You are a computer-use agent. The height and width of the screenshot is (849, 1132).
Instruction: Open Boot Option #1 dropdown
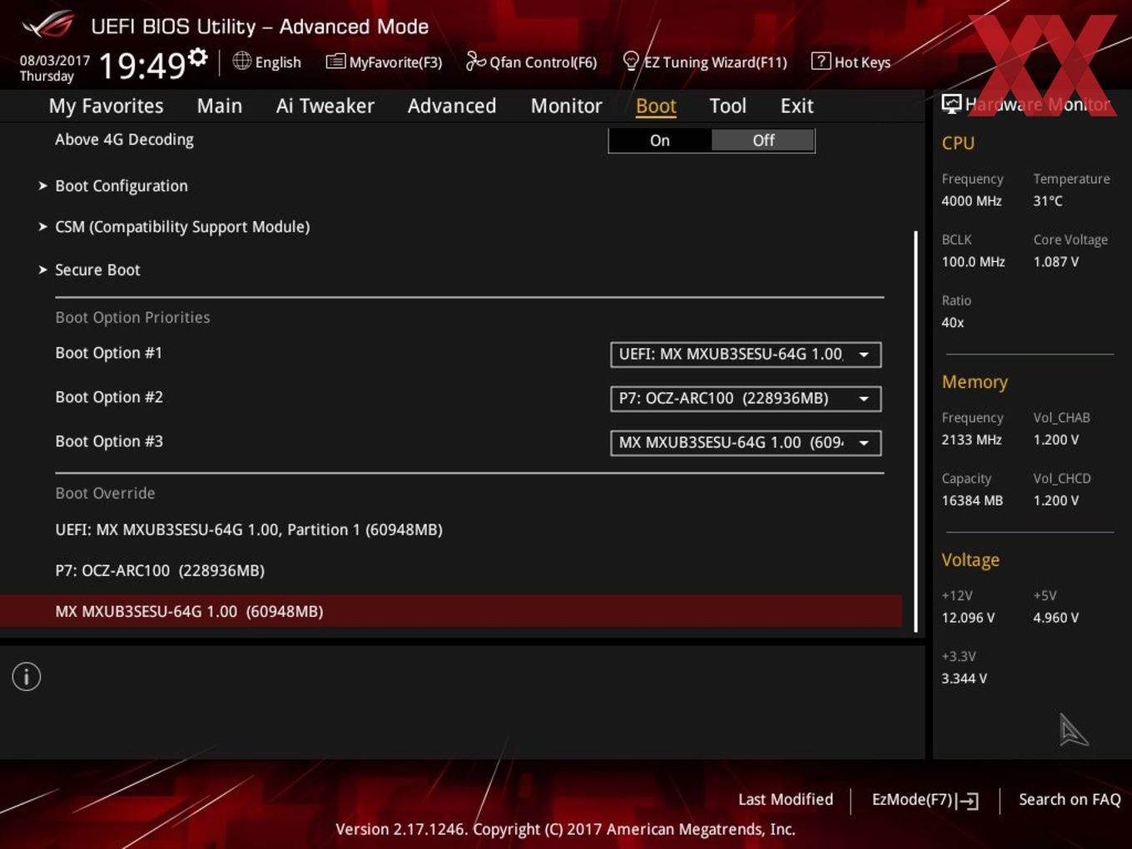tap(746, 355)
